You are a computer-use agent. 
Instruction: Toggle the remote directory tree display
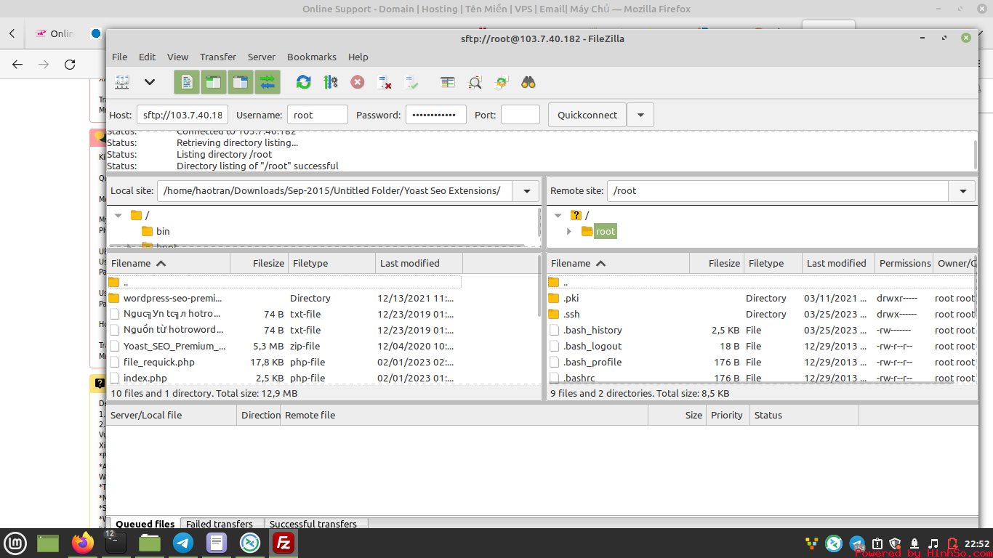241,82
